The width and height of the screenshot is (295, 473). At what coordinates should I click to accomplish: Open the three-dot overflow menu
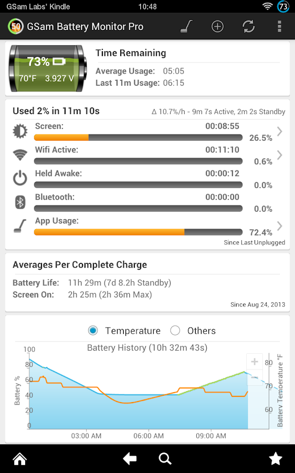point(279,26)
